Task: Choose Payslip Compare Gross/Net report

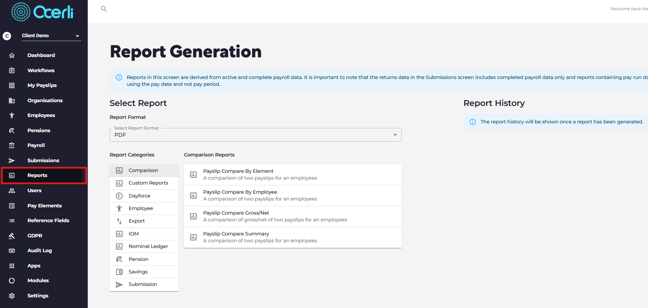Action: pyautogui.click(x=293, y=216)
